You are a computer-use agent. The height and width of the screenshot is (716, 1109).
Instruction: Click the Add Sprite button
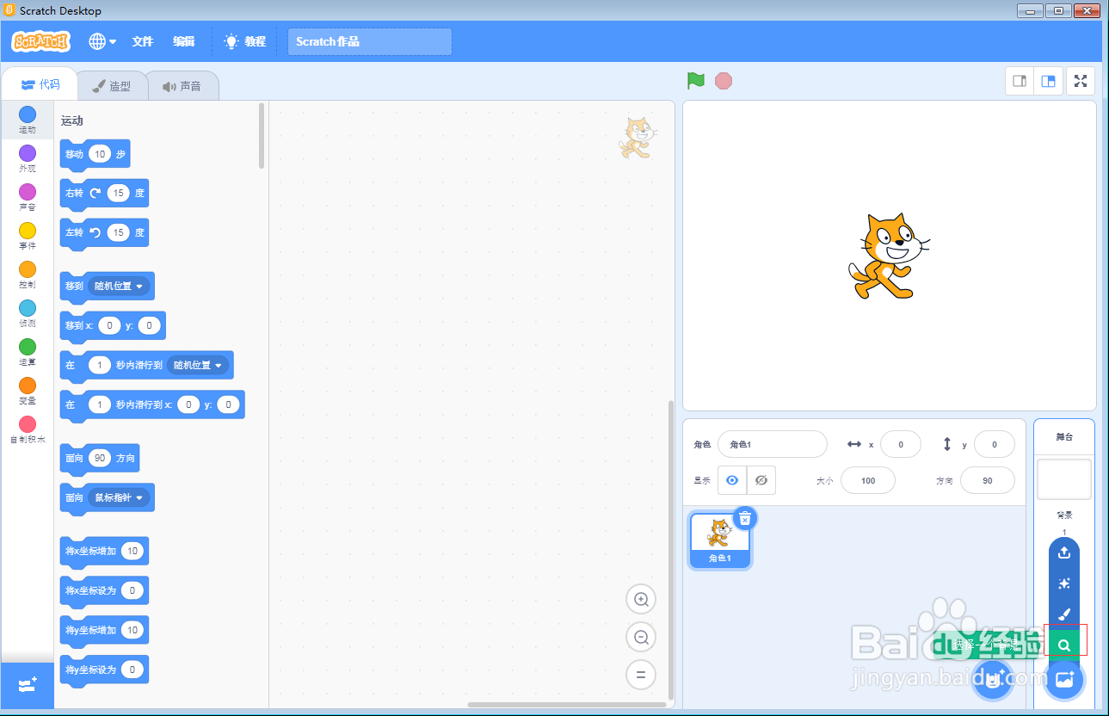(x=992, y=679)
